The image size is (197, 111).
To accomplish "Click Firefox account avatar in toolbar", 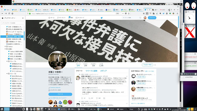I will pyautogui.click(x=173, y=14).
